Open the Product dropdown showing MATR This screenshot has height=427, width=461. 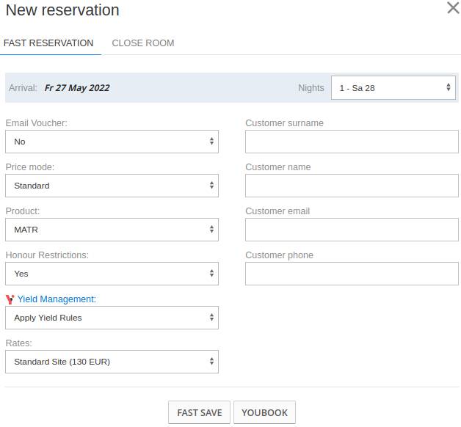coord(112,230)
